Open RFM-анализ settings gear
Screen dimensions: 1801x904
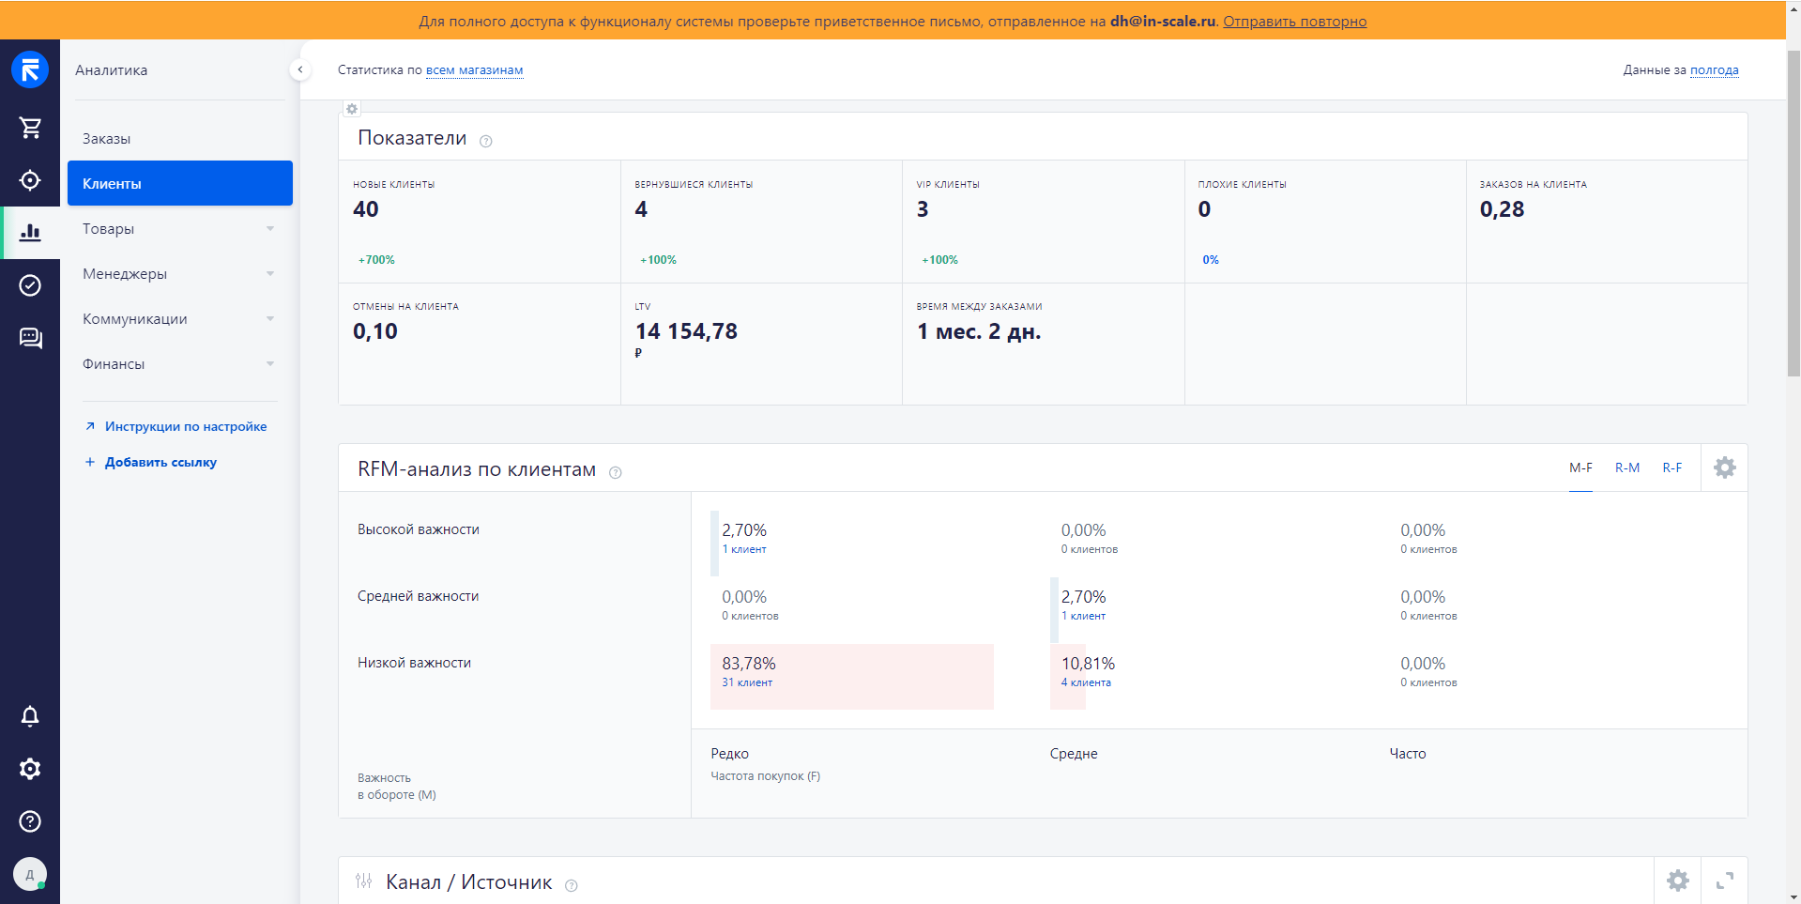tap(1725, 467)
